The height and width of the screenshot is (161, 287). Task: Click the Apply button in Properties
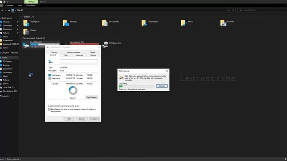coord(94,119)
